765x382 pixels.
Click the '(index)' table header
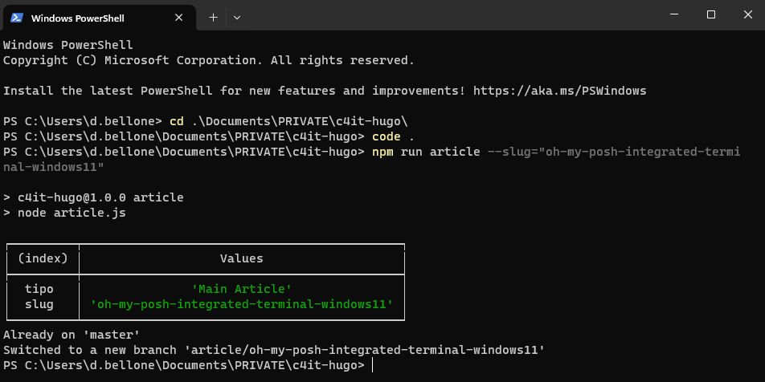tap(43, 258)
